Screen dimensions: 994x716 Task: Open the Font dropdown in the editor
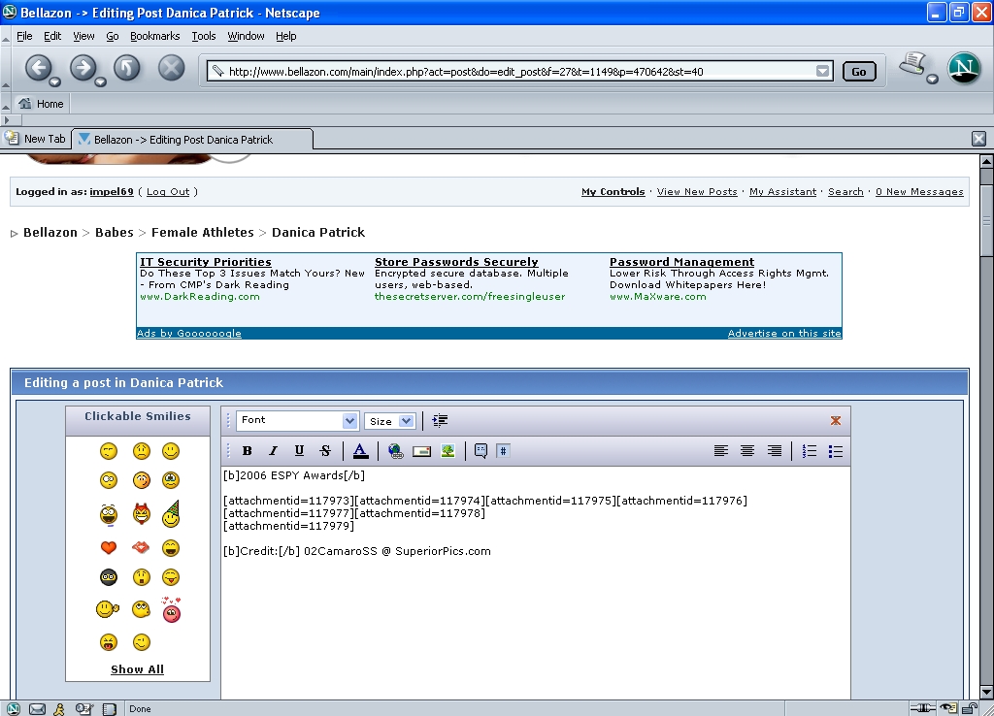tap(297, 421)
